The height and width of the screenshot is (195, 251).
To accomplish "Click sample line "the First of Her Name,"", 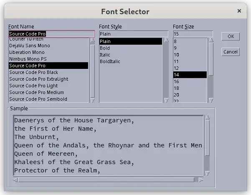I will pos(56,129).
